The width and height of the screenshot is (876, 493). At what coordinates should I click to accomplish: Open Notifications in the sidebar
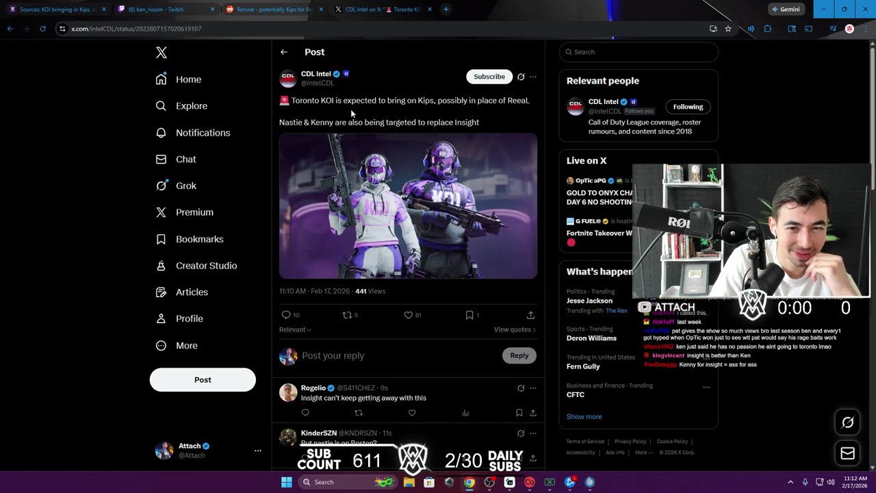(193, 133)
